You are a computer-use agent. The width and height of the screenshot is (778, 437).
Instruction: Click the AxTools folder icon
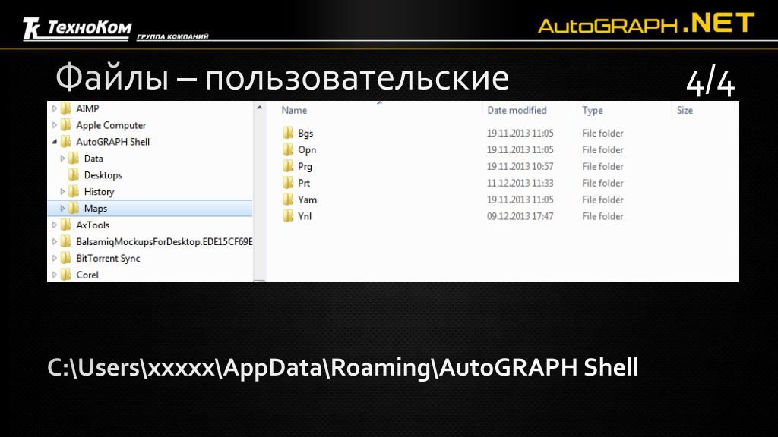[x=65, y=225]
